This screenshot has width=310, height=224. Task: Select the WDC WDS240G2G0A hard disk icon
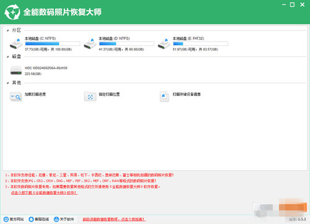click(16, 71)
